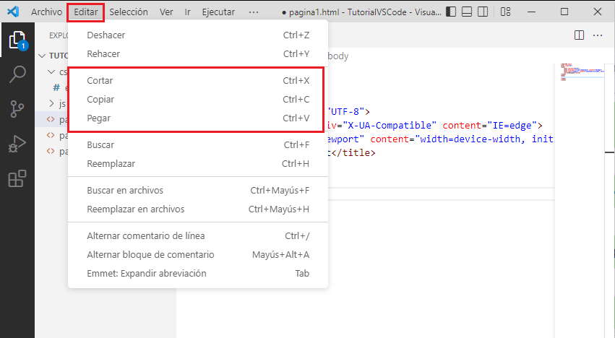Toggle secondary side bar layout icon

[483, 12]
